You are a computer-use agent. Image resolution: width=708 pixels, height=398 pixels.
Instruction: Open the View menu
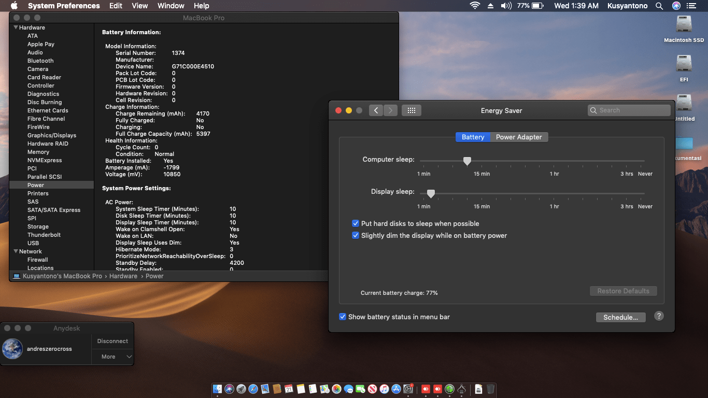pyautogui.click(x=140, y=6)
